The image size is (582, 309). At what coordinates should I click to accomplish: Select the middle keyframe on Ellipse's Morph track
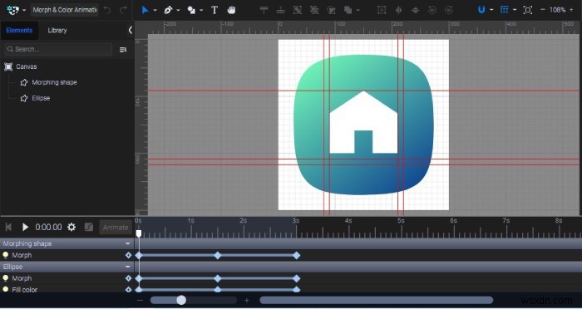click(218, 278)
